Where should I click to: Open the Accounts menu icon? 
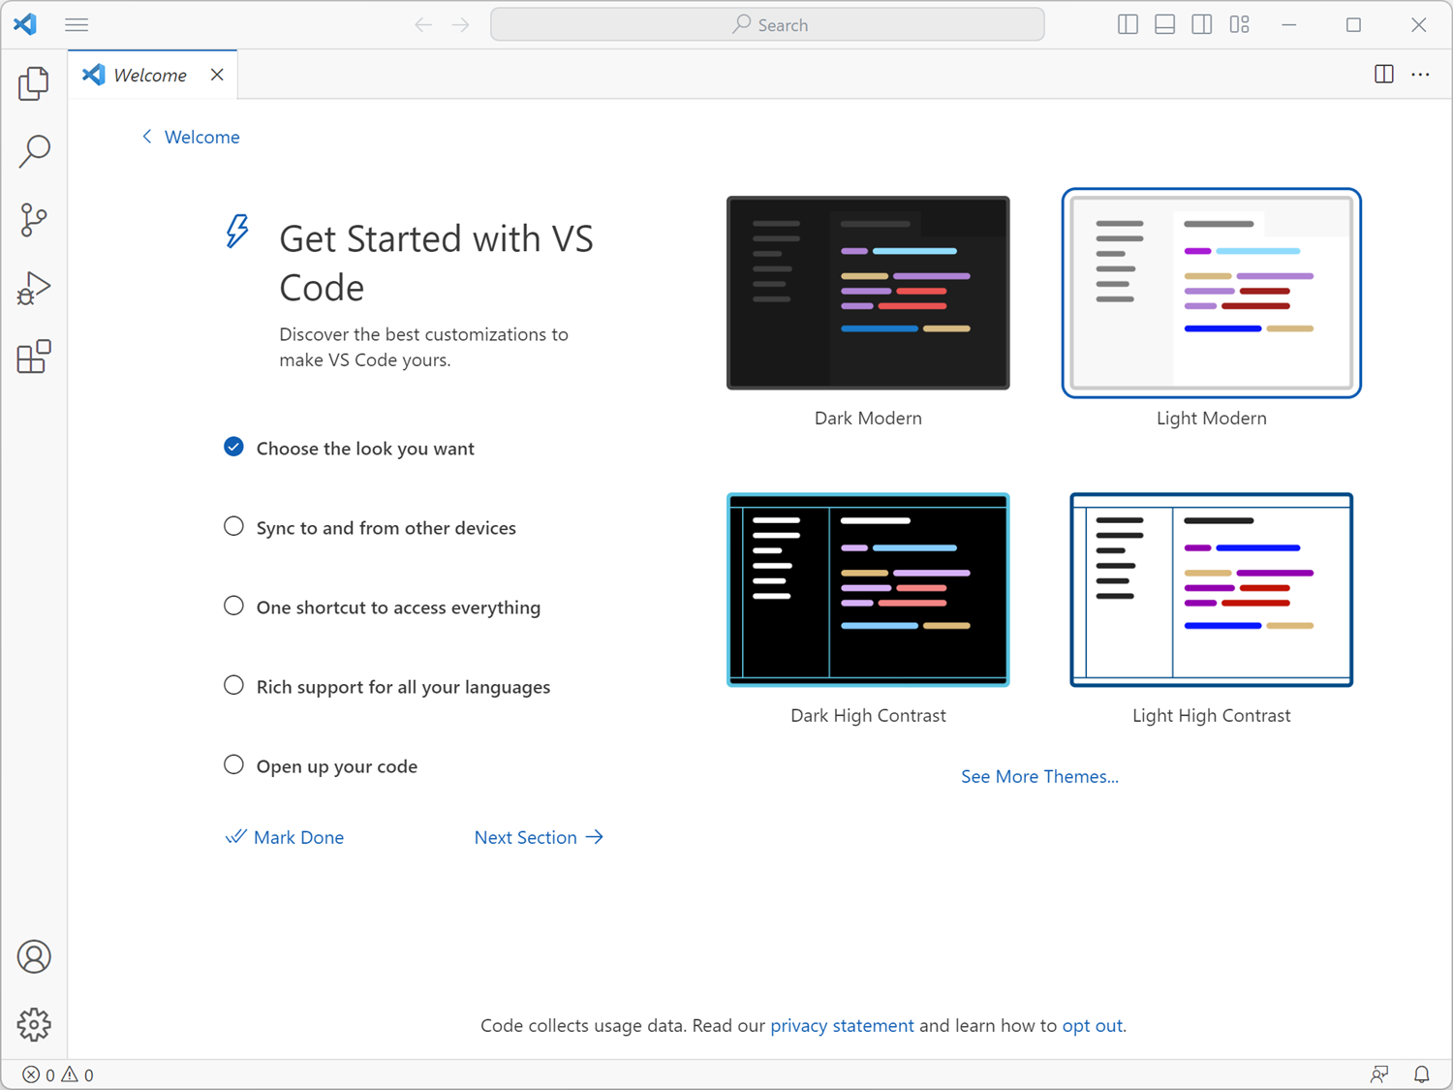(x=34, y=956)
